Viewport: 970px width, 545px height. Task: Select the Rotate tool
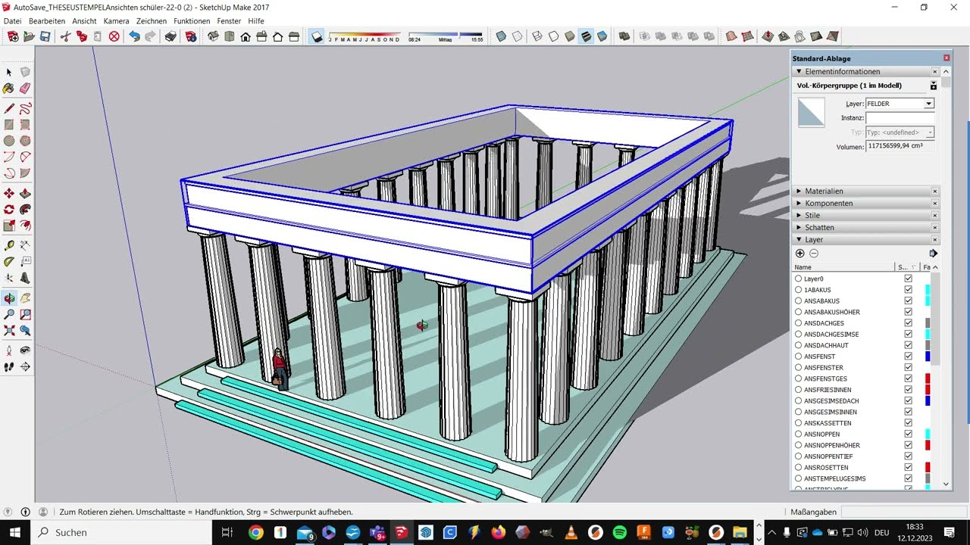(9, 210)
